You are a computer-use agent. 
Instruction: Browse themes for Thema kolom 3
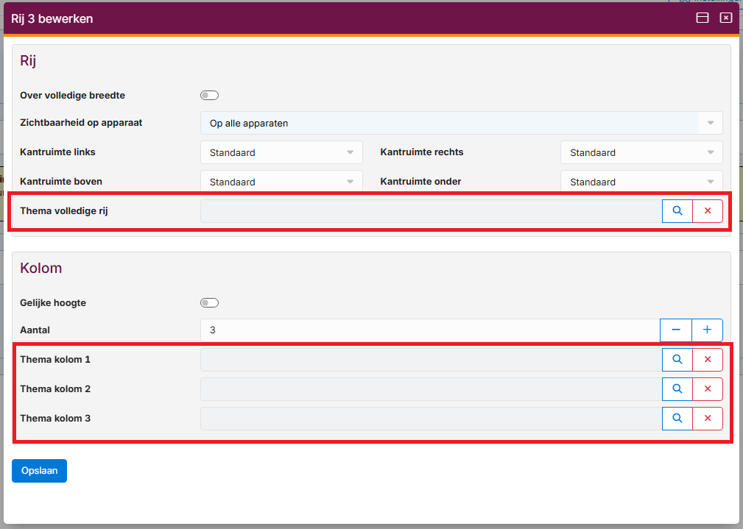coord(677,419)
